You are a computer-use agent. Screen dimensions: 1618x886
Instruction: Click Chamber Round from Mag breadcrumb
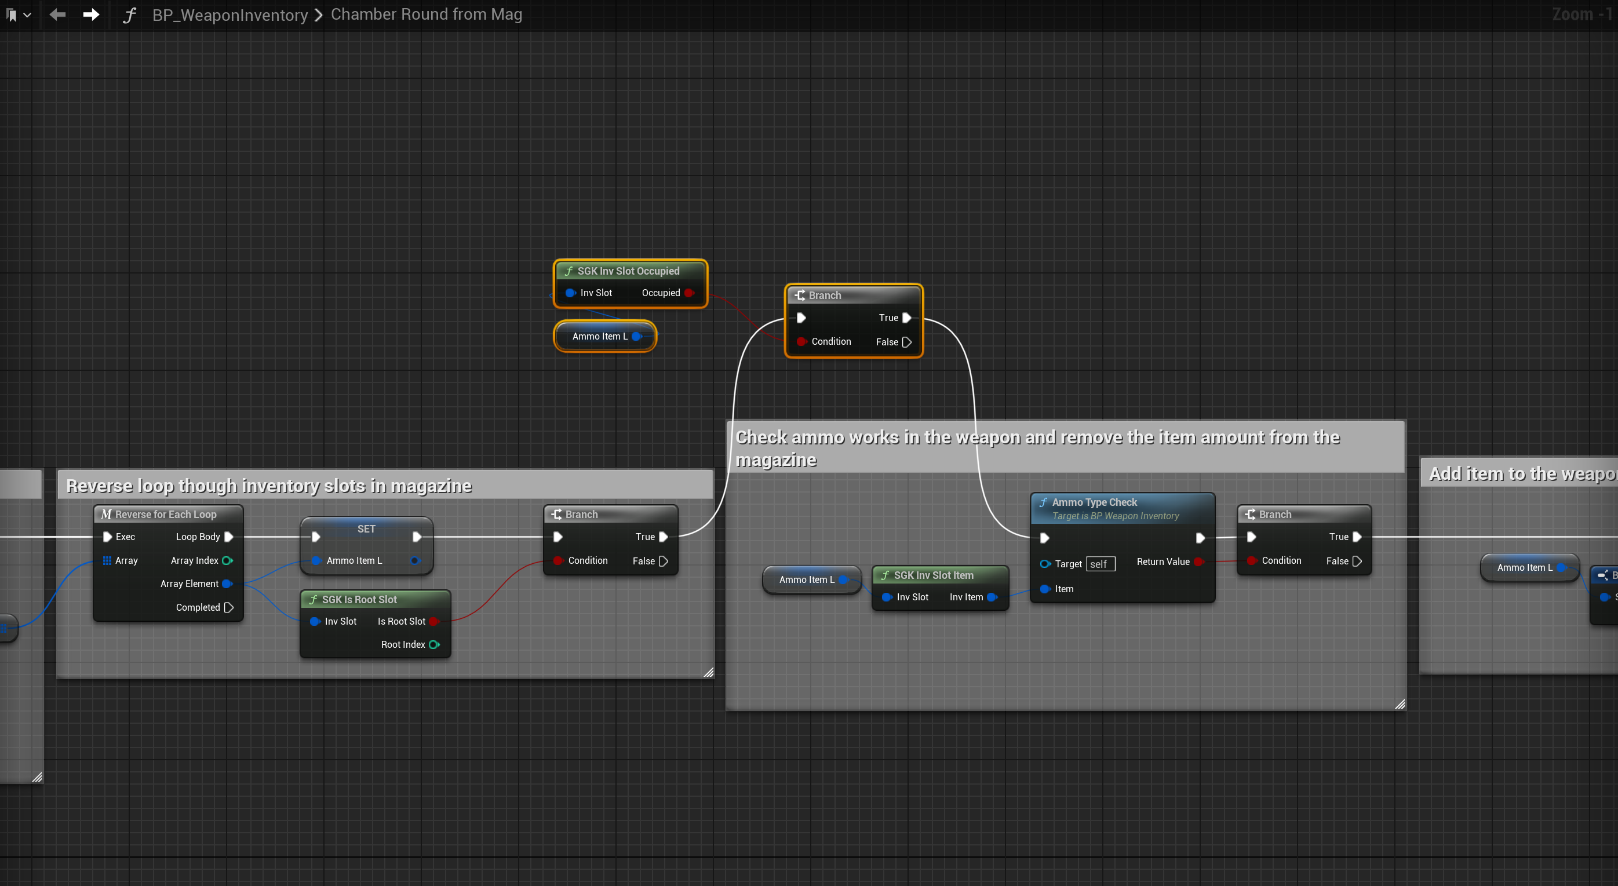point(426,14)
